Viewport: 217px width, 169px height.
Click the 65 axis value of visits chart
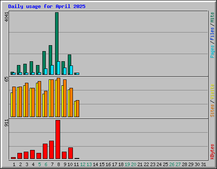tap(6, 79)
